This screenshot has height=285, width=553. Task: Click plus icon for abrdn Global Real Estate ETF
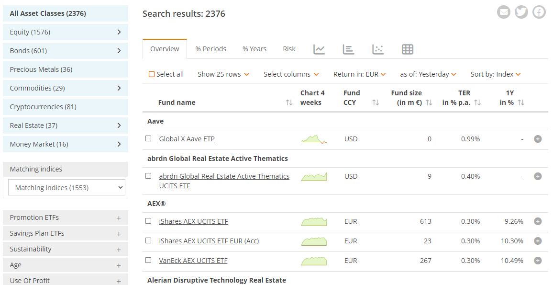point(538,176)
